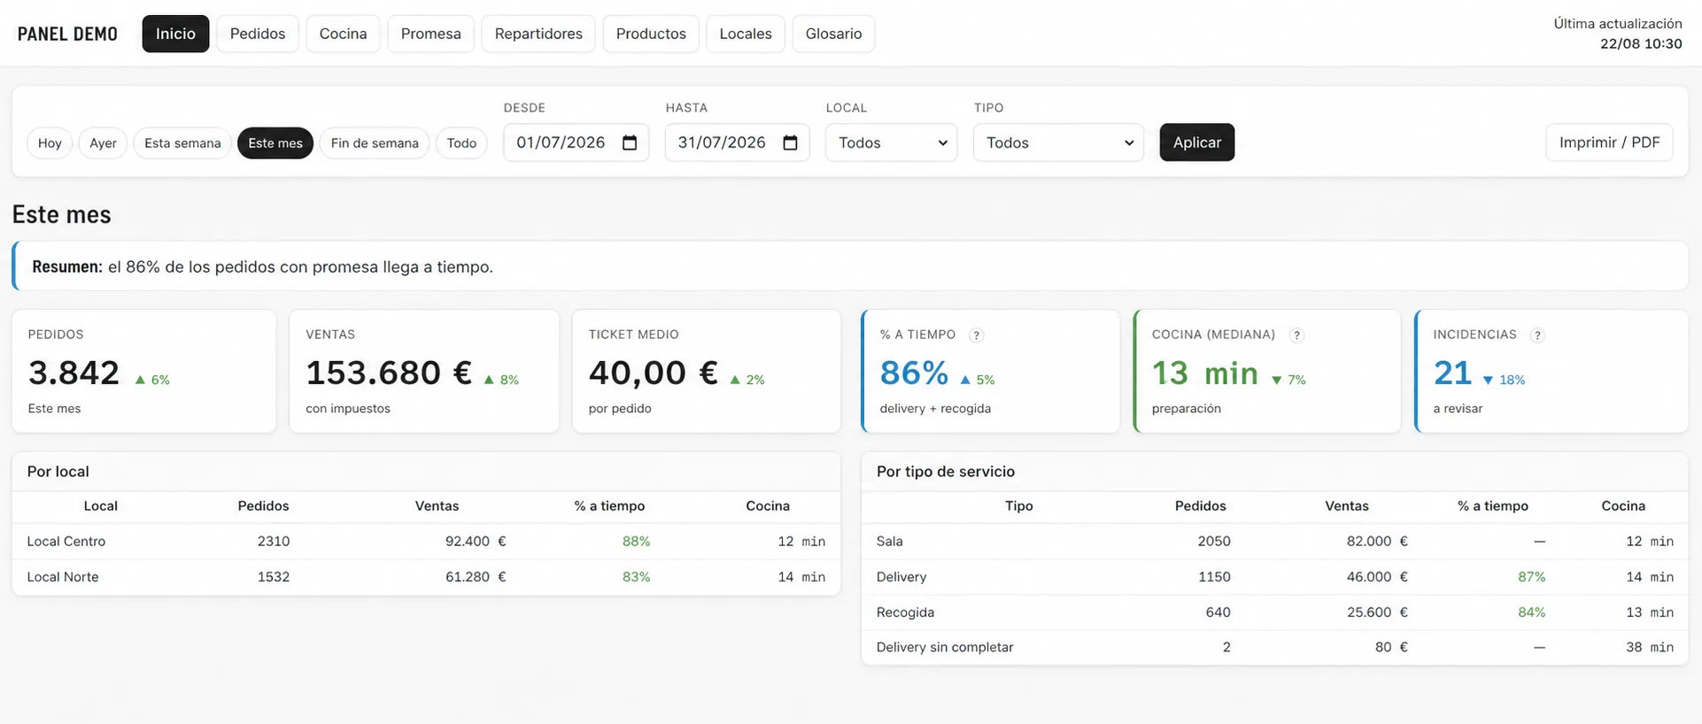This screenshot has width=1702, height=724.
Task: Click the Aplicar button
Action: click(1197, 142)
